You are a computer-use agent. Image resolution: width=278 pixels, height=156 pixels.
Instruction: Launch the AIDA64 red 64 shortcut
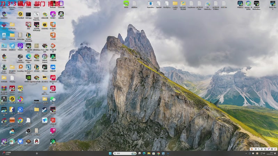12,88
